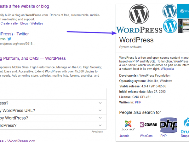Click the Feedback link below questions
This screenshot has width=189, height=142.
pos(97,132)
